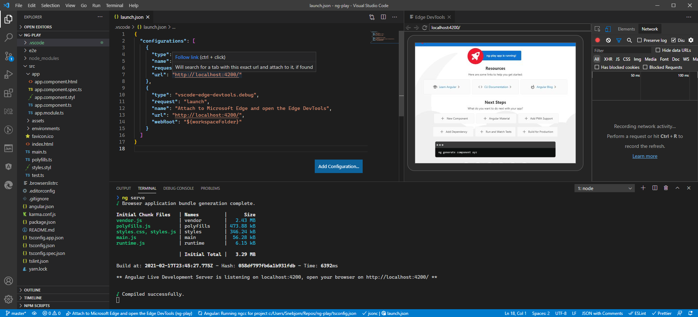This screenshot has width=698, height=317.
Task: Expand the OUTLINE section
Action: [32, 290]
